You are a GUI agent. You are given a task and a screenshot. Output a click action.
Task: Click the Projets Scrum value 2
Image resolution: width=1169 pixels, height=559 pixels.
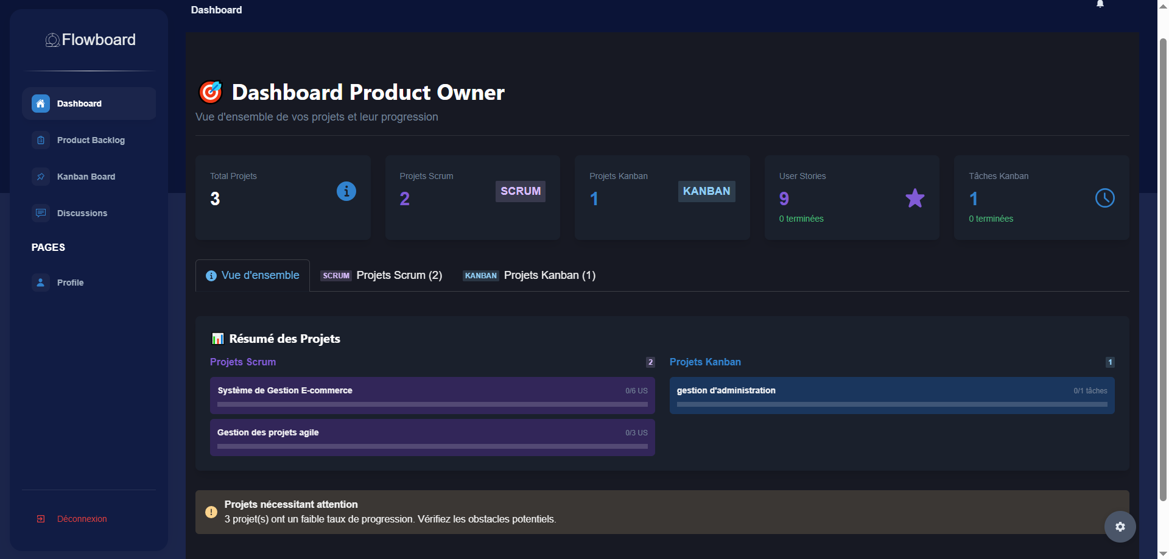pyautogui.click(x=405, y=199)
